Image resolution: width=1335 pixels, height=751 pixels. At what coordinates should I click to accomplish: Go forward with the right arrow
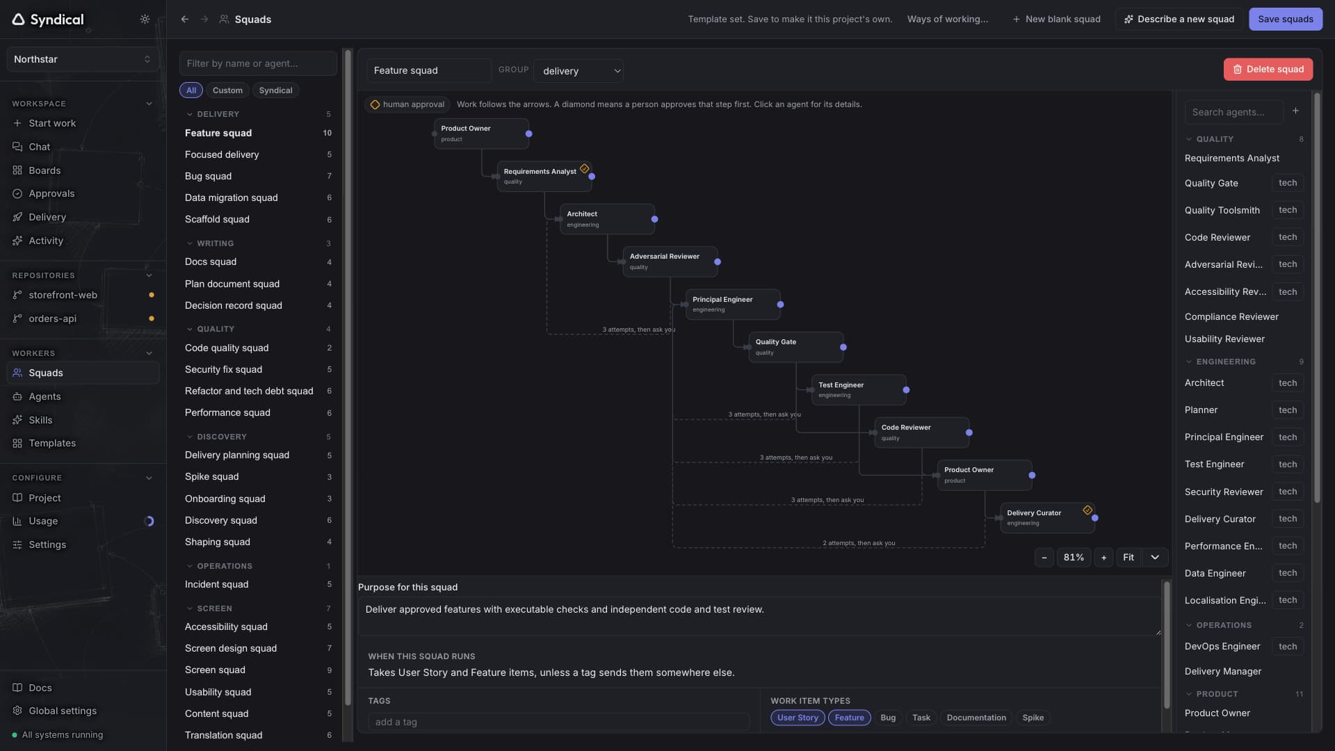point(204,19)
